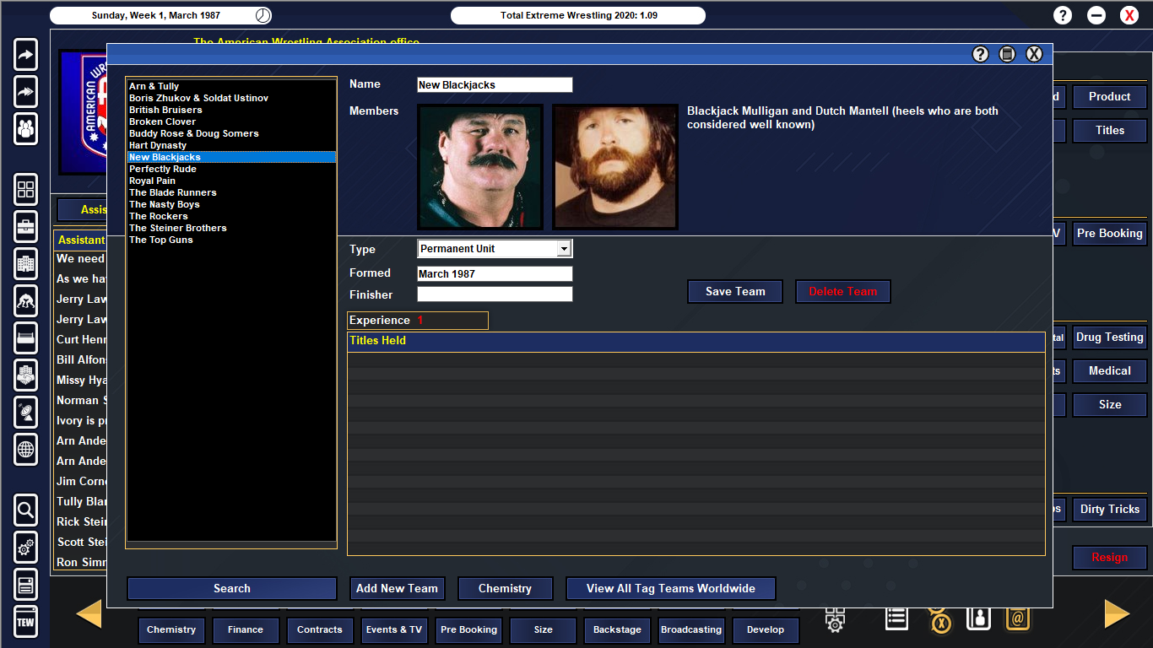Click the empty Finisher input field
The height and width of the screenshot is (648, 1153).
click(x=495, y=294)
